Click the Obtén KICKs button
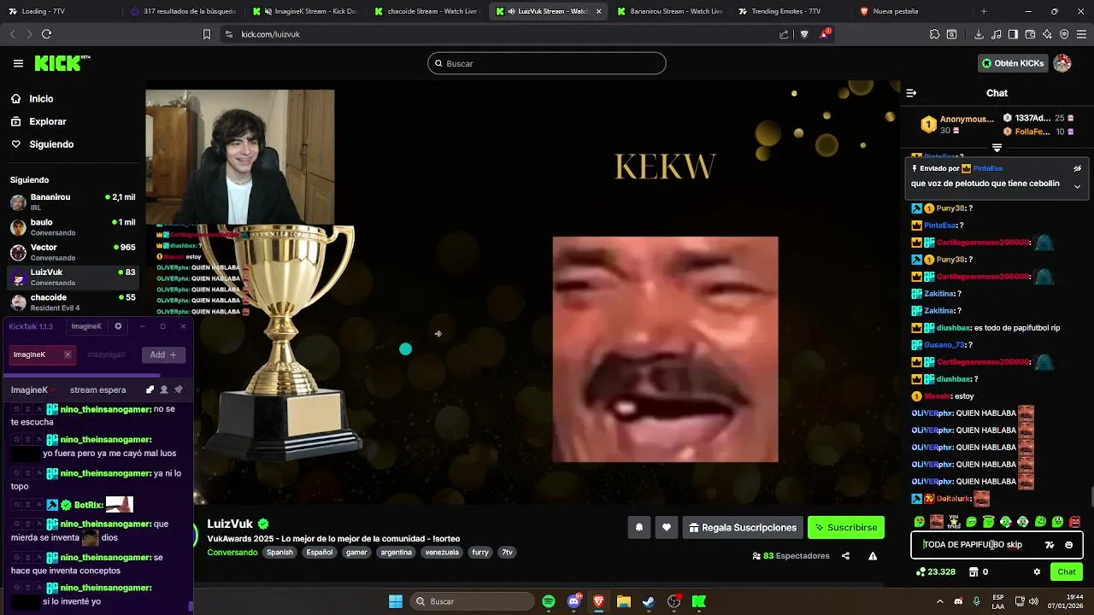This screenshot has width=1094, height=615. 1013,63
